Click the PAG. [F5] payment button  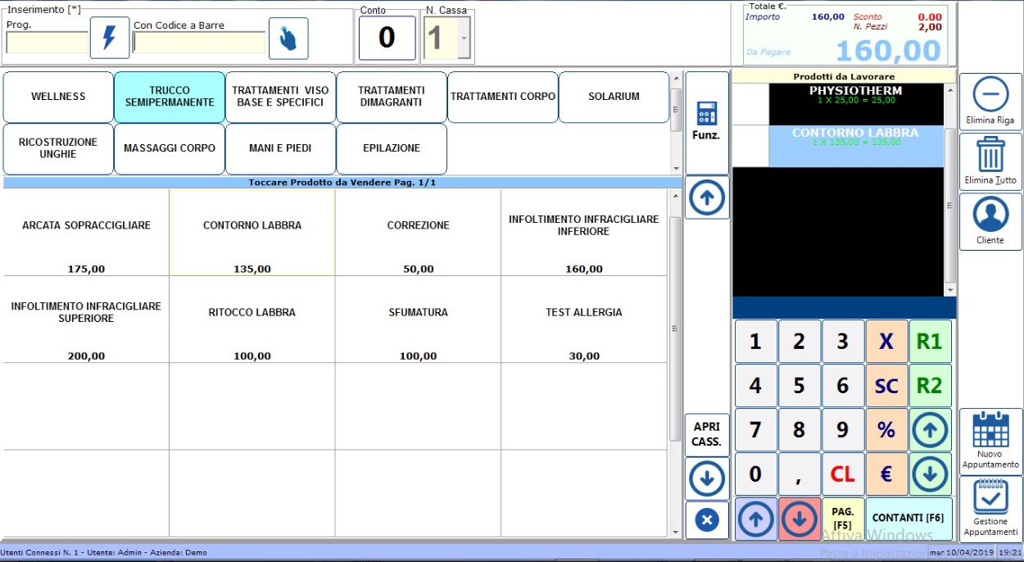click(843, 519)
